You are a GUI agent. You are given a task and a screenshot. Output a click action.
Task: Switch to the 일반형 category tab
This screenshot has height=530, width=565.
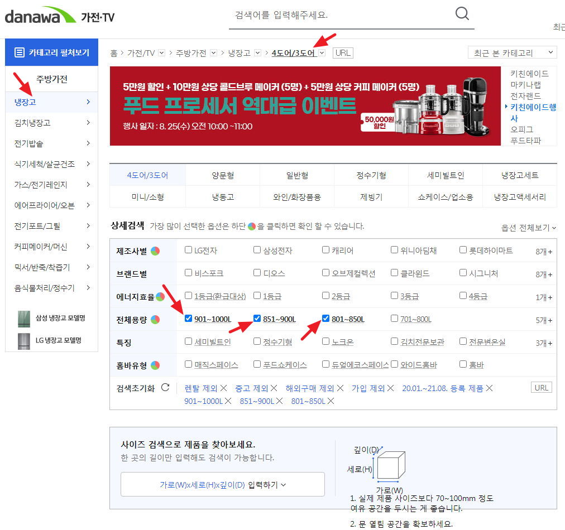coord(297,175)
